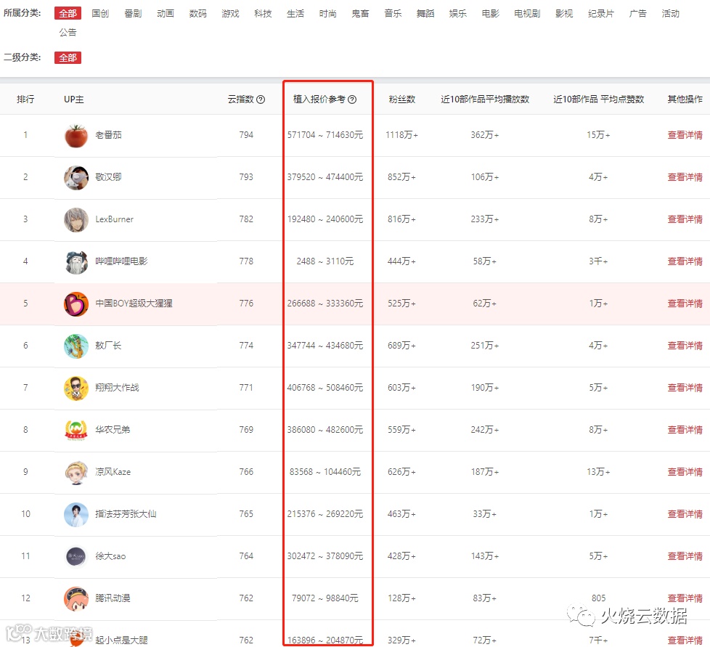Open 老番茄's tomato avatar

[x=76, y=135]
